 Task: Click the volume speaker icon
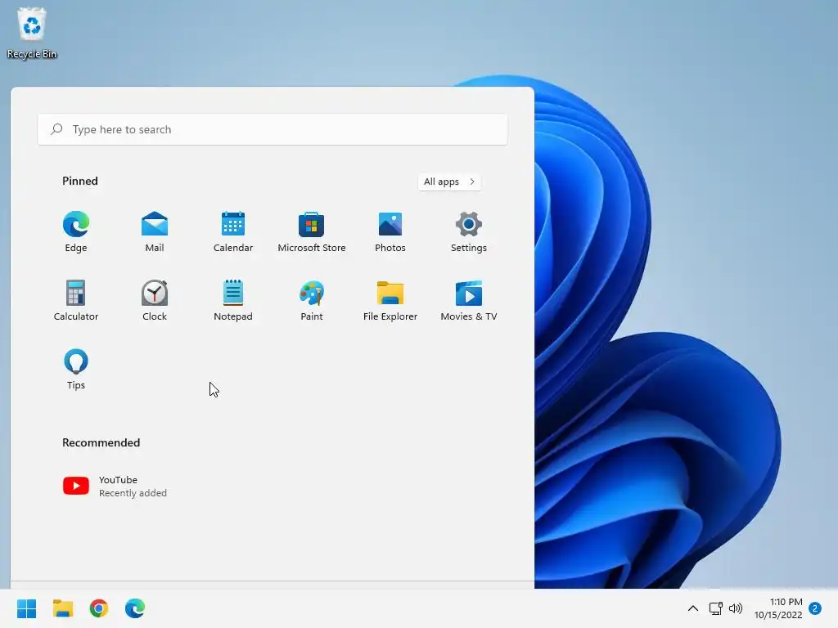pyautogui.click(x=736, y=608)
